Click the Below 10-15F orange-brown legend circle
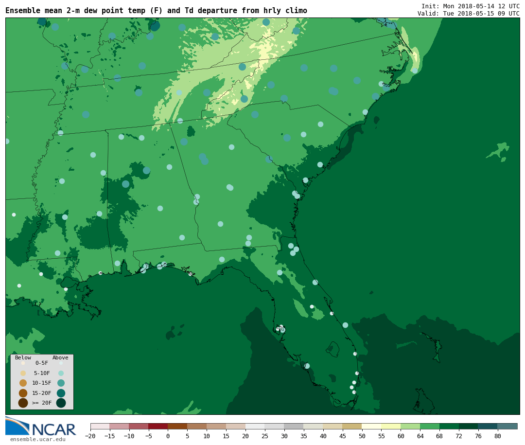The image size is (525, 445). (23, 383)
